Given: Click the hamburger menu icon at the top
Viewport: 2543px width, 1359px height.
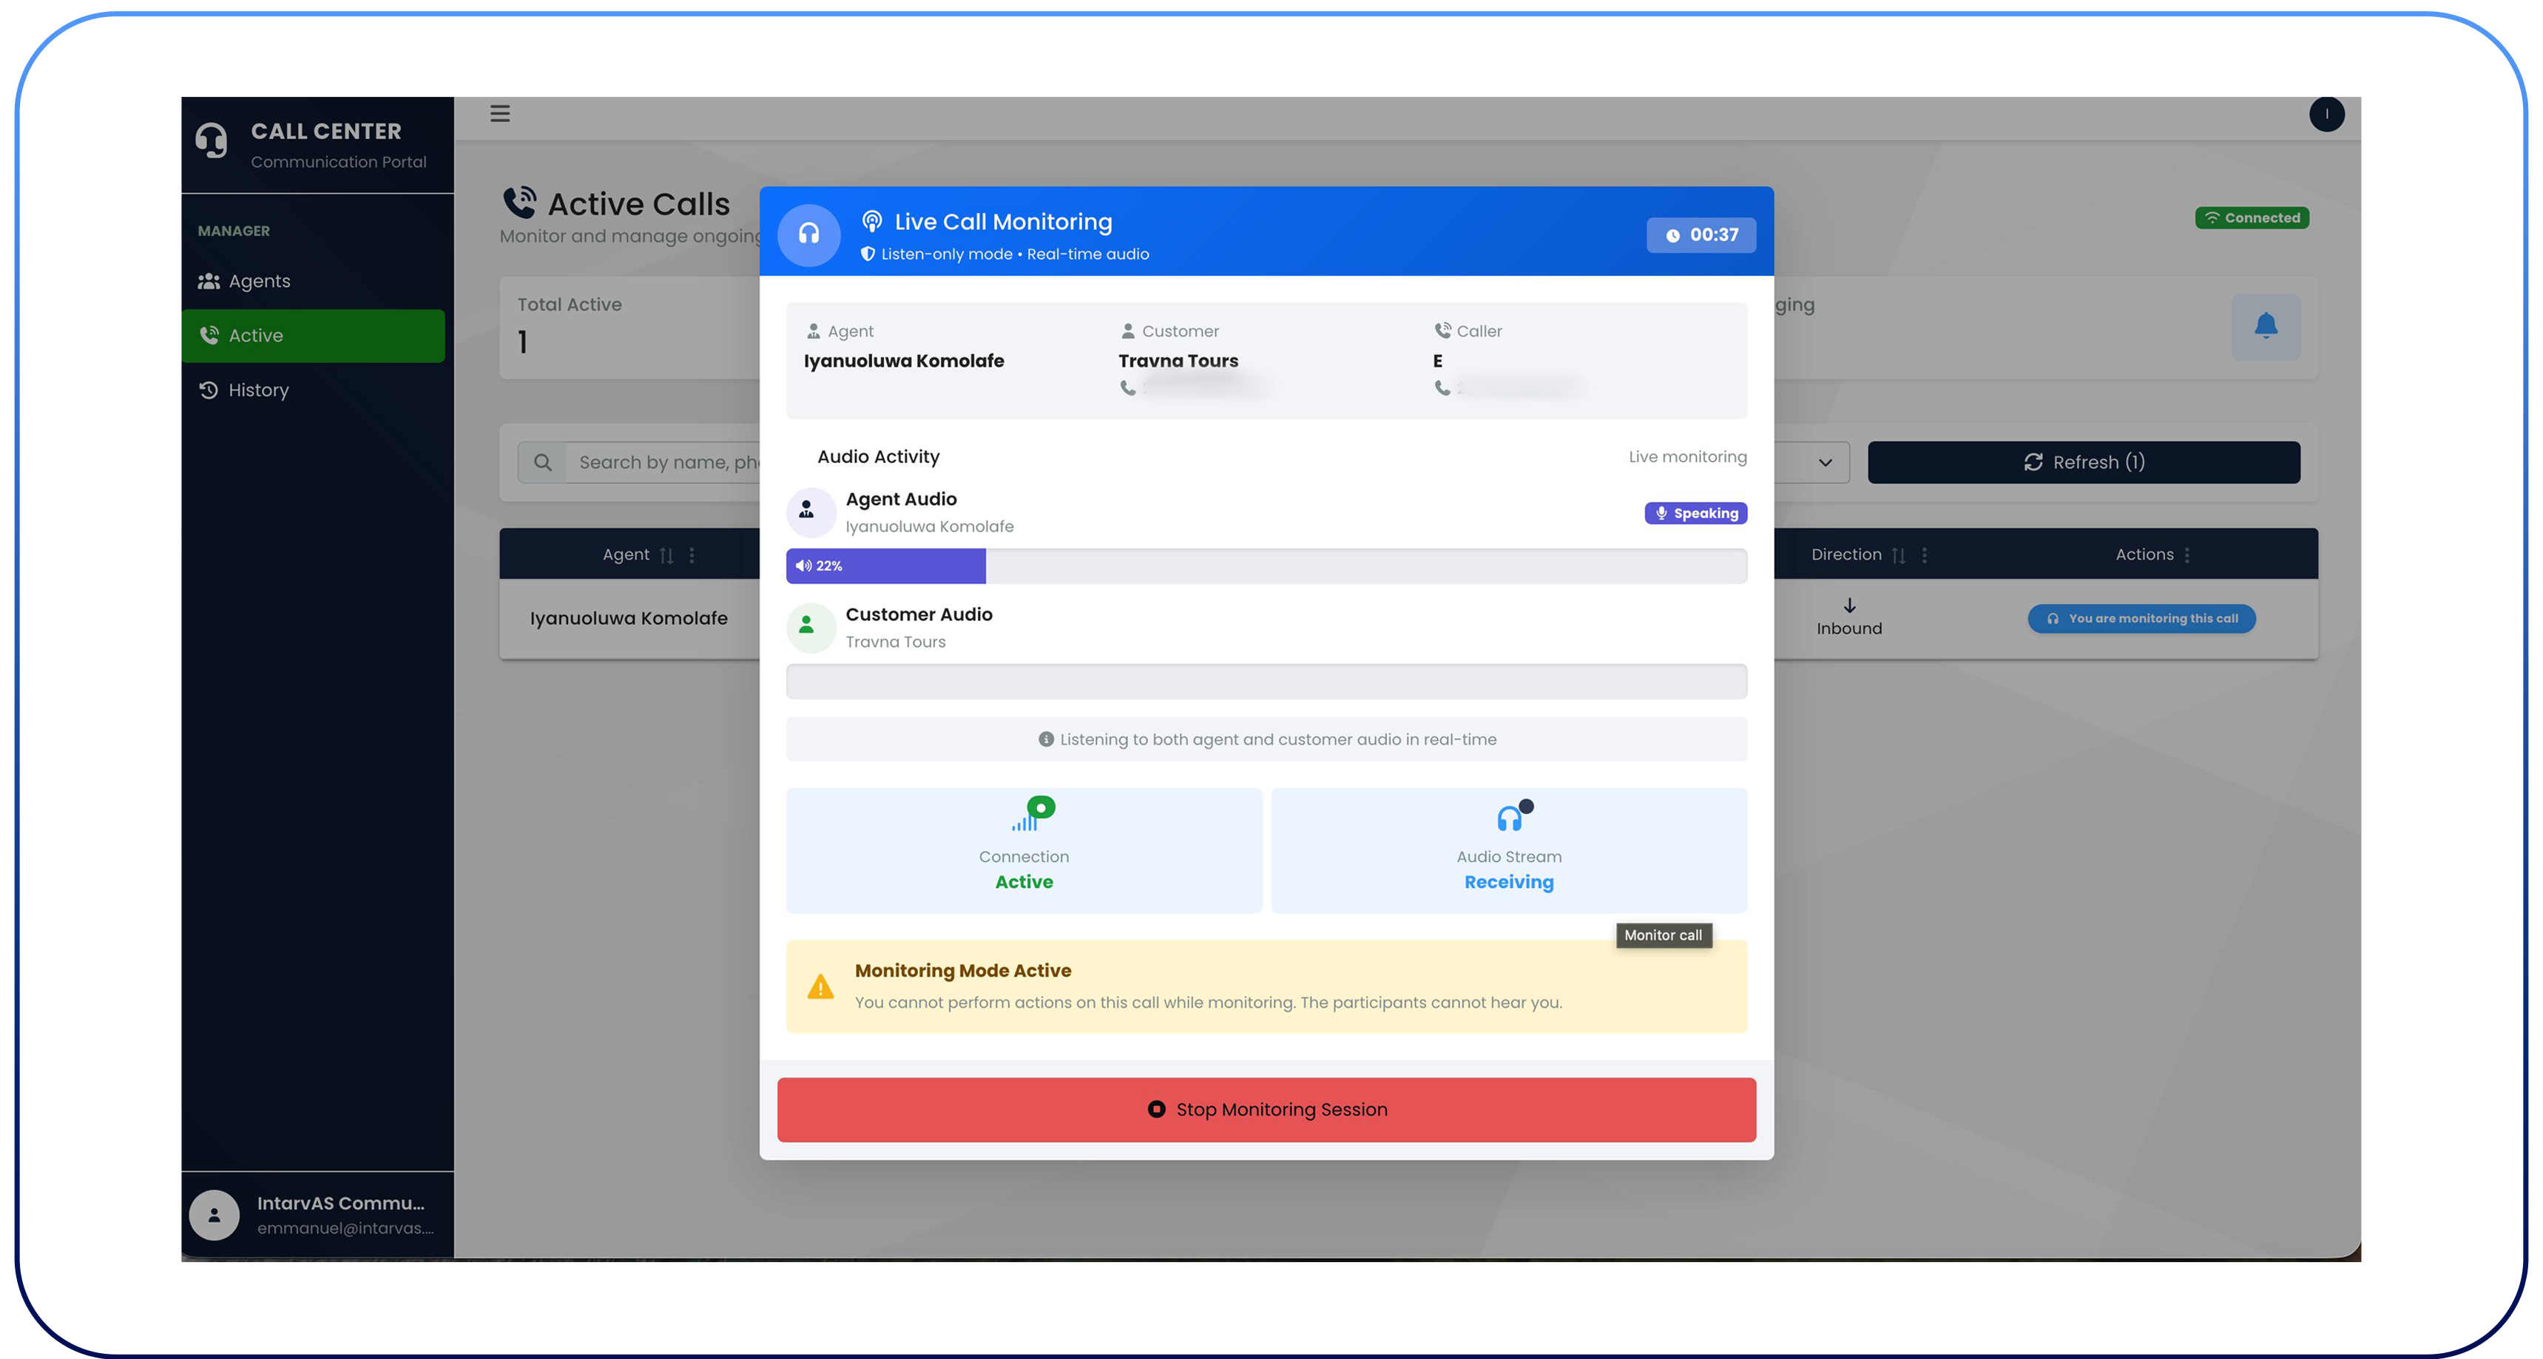Looking at the screenshot, I should pos(499,114).
